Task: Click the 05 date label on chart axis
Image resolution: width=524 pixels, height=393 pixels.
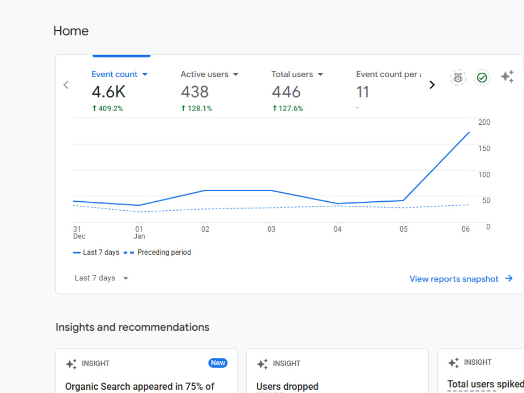Action: (403, 230)
